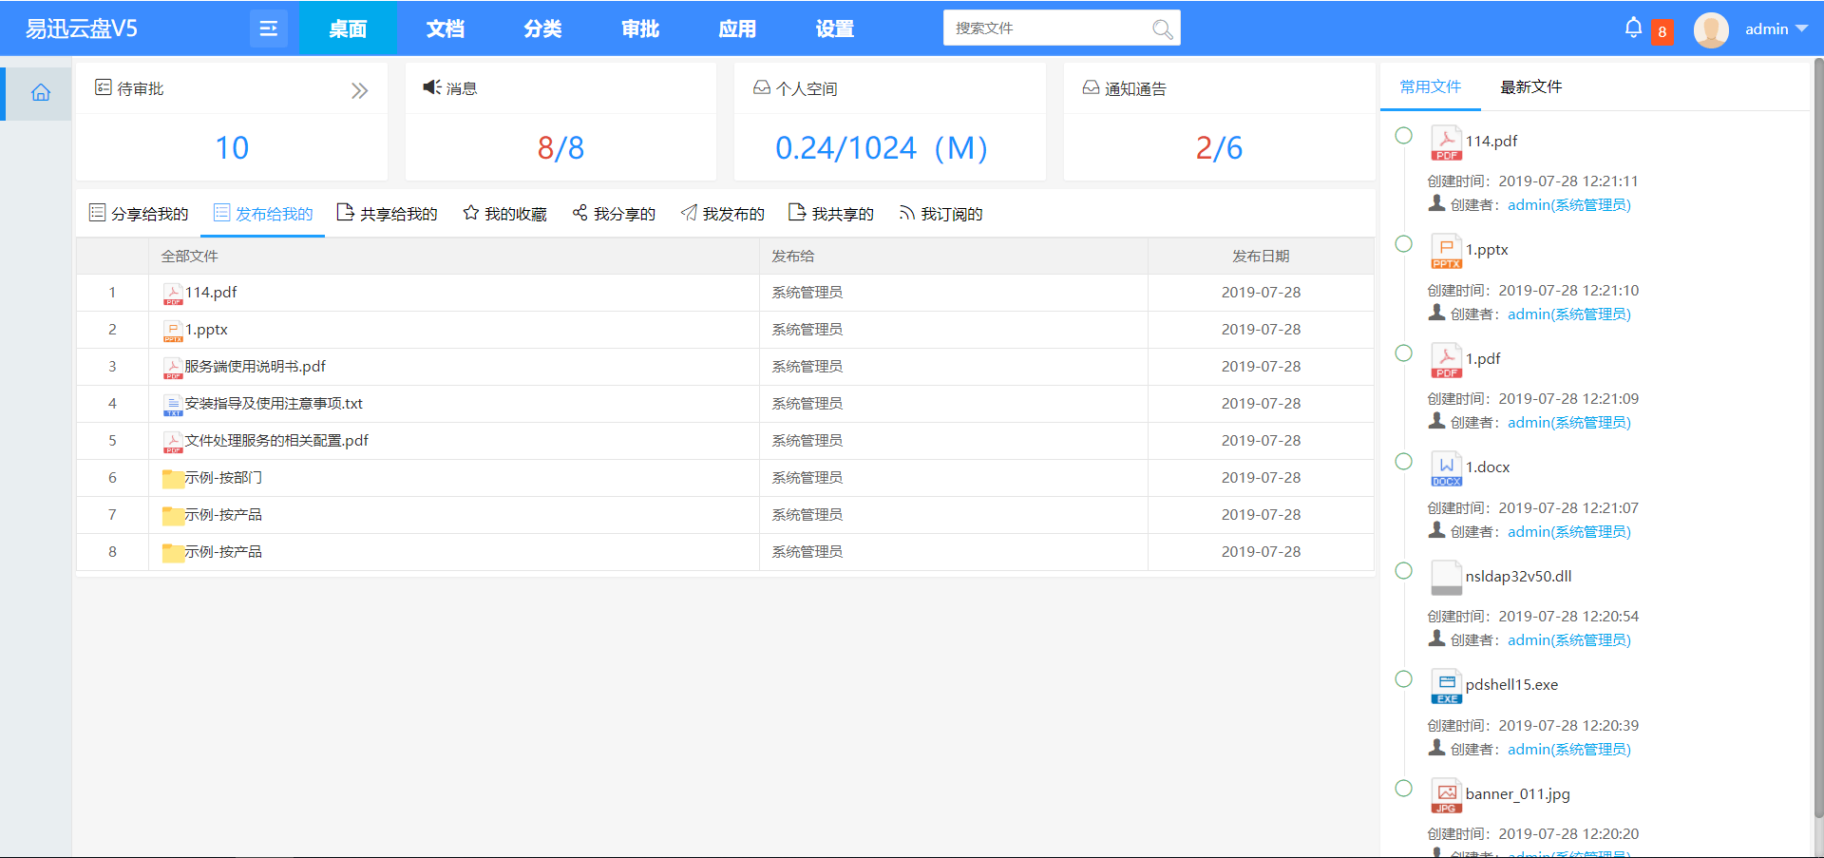Screen dimensions: 1824x858
Task: Open the 桌面 top navigation tab
Action: (348, 29)
